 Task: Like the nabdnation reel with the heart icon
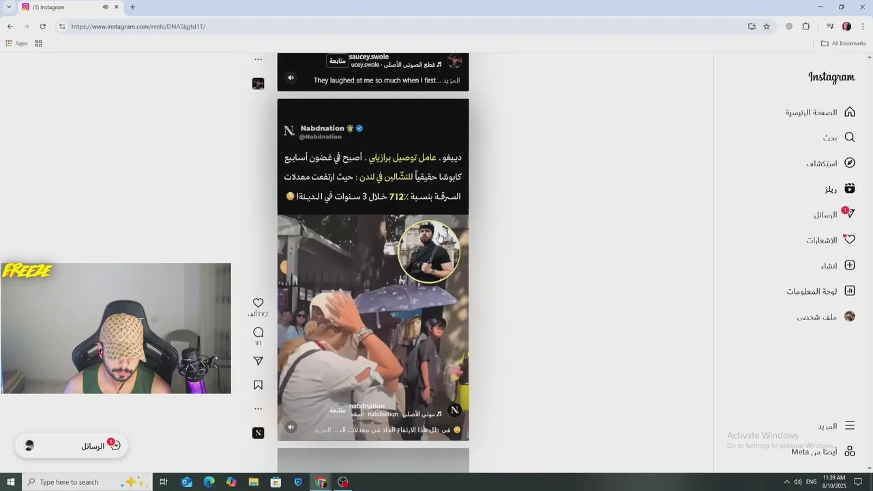[x=258, y=303]
